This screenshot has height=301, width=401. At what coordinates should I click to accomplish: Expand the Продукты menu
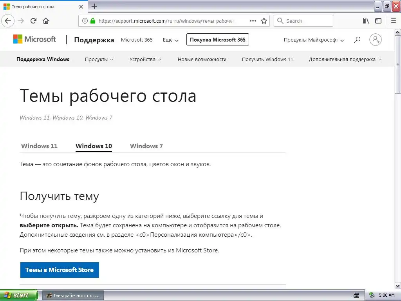99,60
